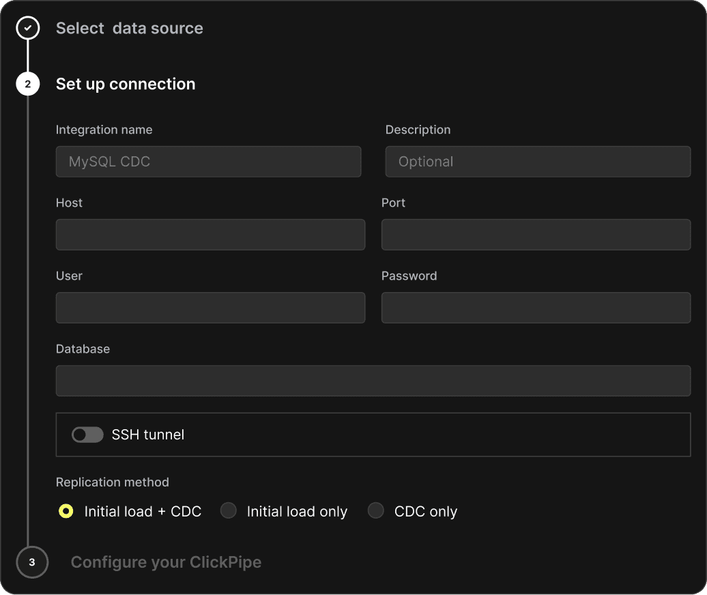Click into the User input field
Viewport: 707px width, 595px height.
(x=211, y=308)
